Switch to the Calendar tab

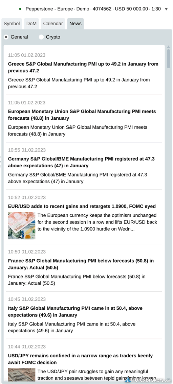pyautogui.click(x=53, y=24)
